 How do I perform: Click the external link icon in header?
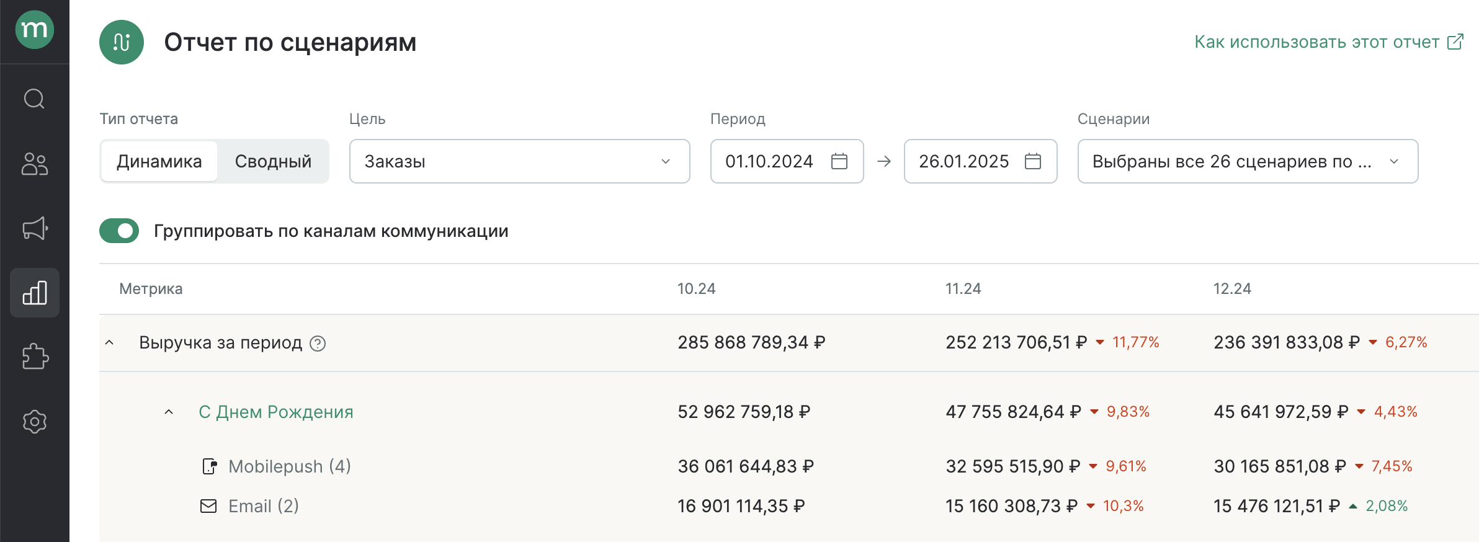tap(1455, 42)
